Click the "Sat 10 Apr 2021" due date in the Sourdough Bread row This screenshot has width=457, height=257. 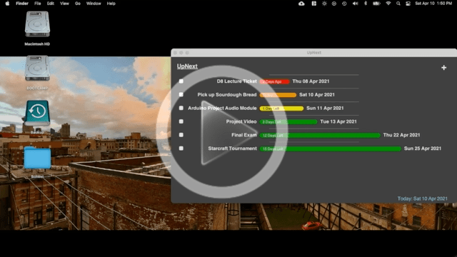click(317, 95)
